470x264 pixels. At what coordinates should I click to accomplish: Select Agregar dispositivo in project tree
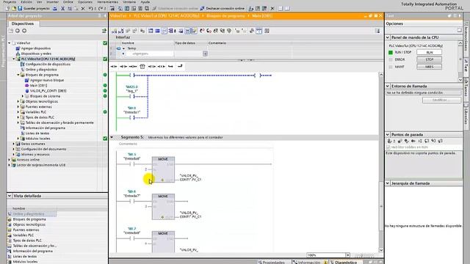tap(36, 48)
